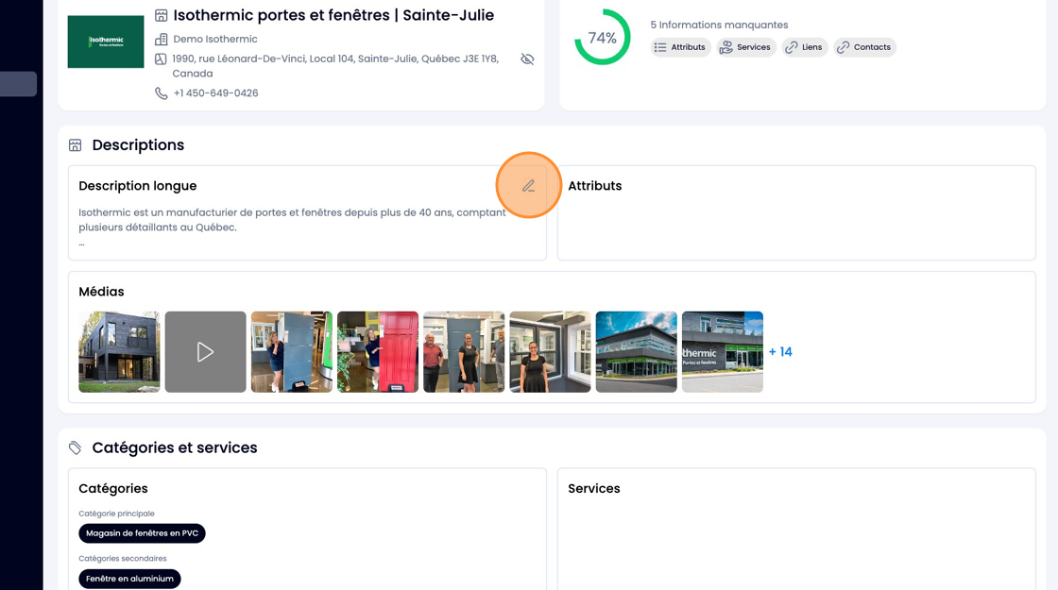Open the three people photo thumbnail
The width and height of the screenshot is (1058, 590).
click(x=464, y=352)
